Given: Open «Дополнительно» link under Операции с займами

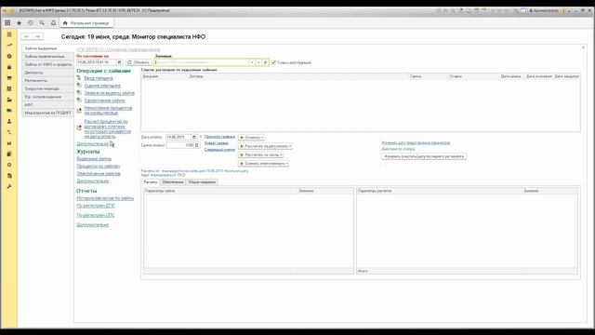Looking at the screenshot, I should tap(93, 144).
